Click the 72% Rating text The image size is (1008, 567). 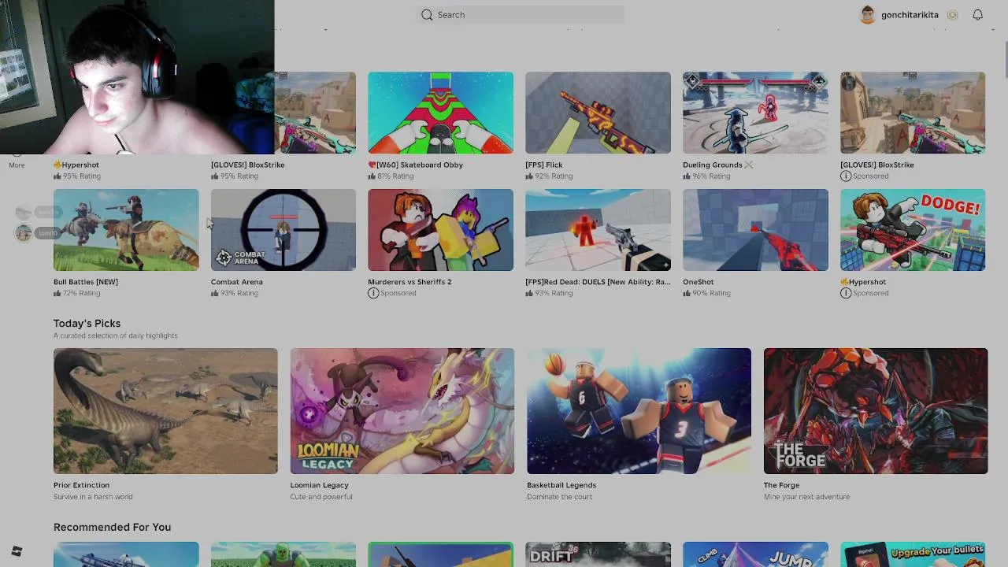pyautogui.click(x=81, y=293)
